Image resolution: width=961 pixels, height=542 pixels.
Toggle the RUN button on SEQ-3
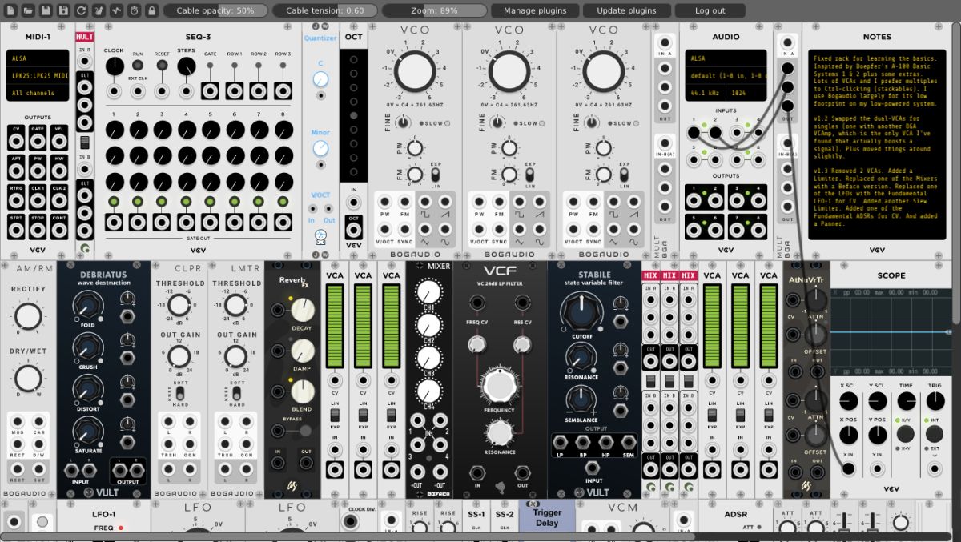click(138, 65)
